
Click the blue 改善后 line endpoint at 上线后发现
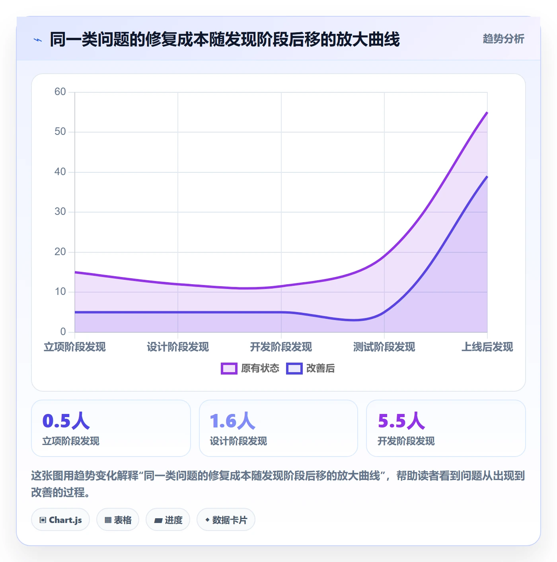487,176
